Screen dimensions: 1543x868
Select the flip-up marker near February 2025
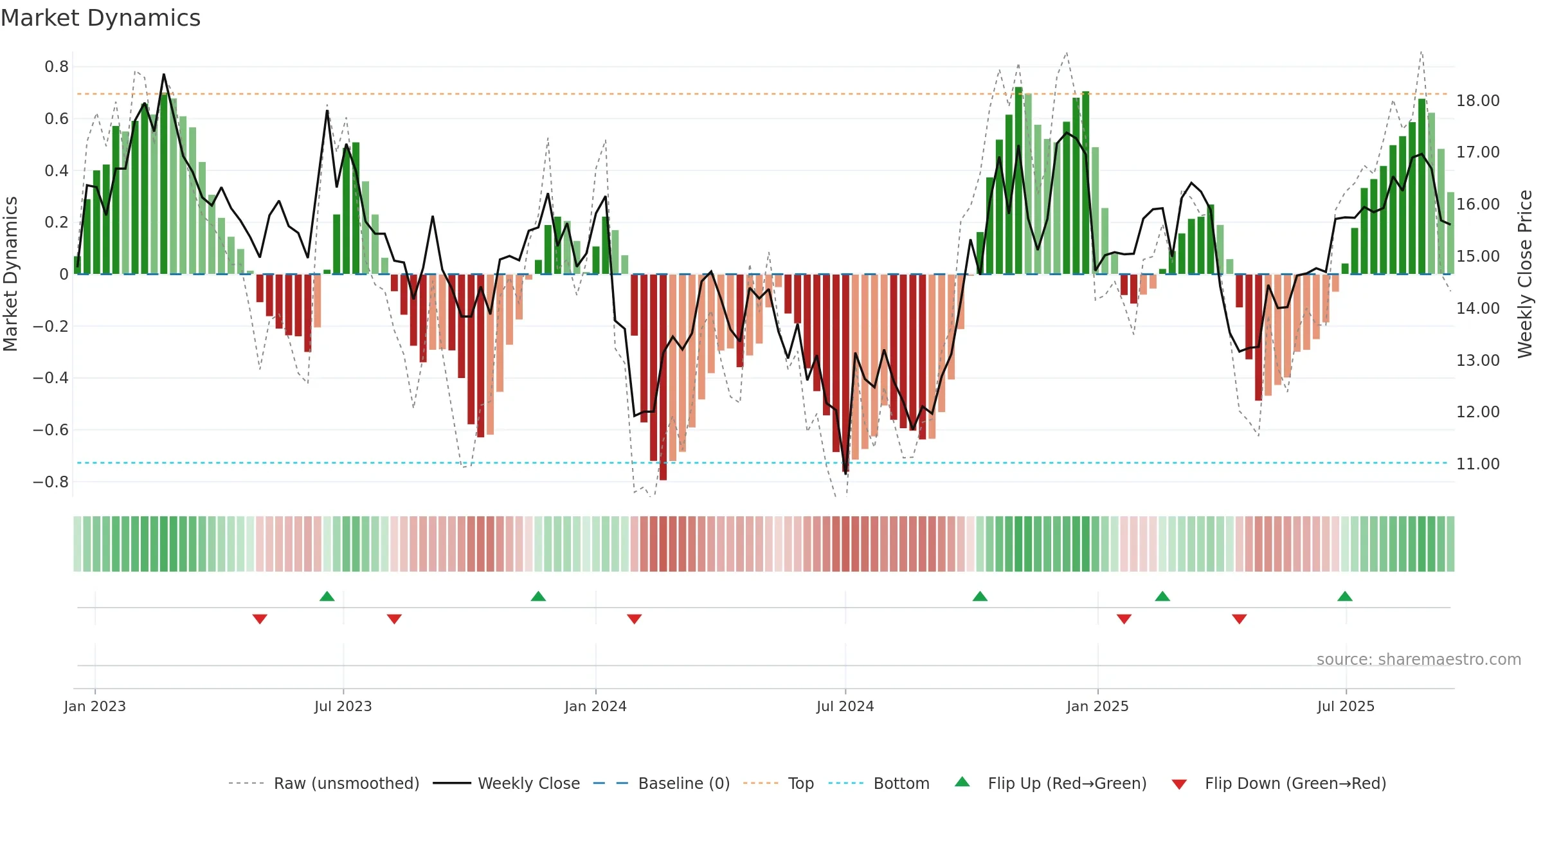click(1162, 596)
